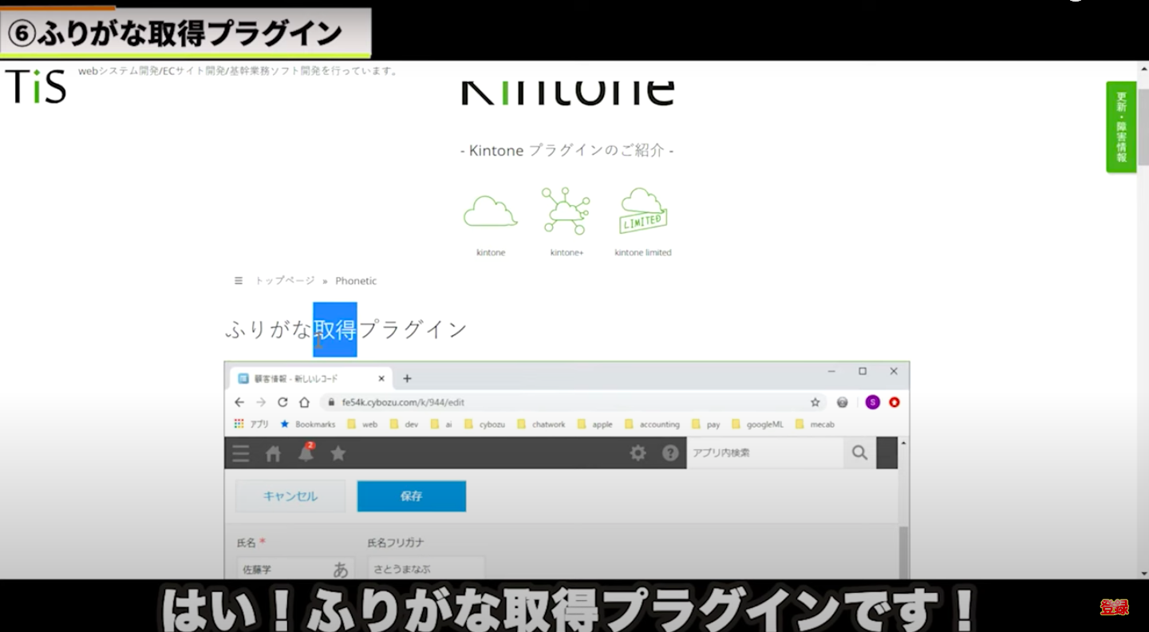This screenshot has height=632, width=1149.
Task: Open the green 更新・障害情報 side tab
Action: [x=1120, y=126]
